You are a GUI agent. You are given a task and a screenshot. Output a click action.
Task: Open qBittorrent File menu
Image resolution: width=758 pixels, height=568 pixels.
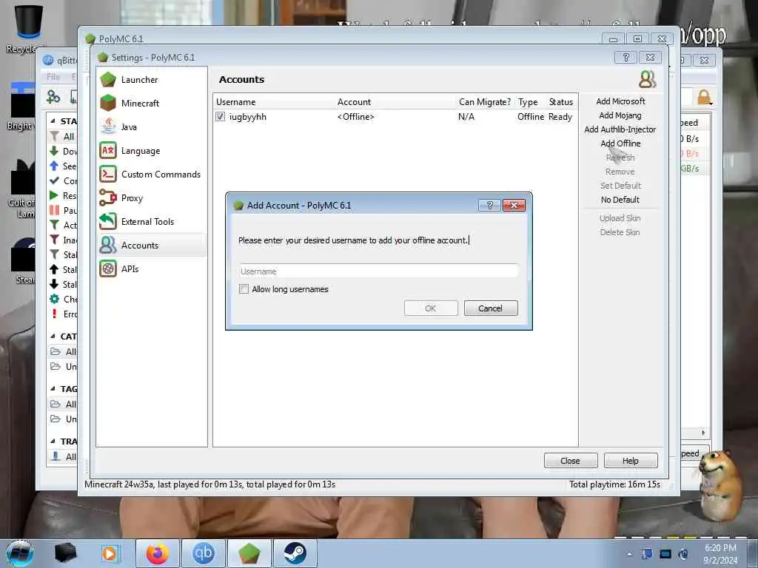coord(53,77)
